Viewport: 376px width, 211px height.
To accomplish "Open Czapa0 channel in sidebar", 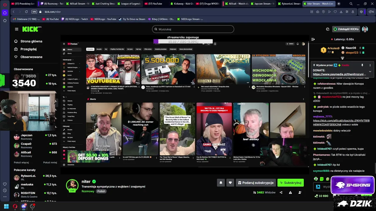I will point(35,145).
